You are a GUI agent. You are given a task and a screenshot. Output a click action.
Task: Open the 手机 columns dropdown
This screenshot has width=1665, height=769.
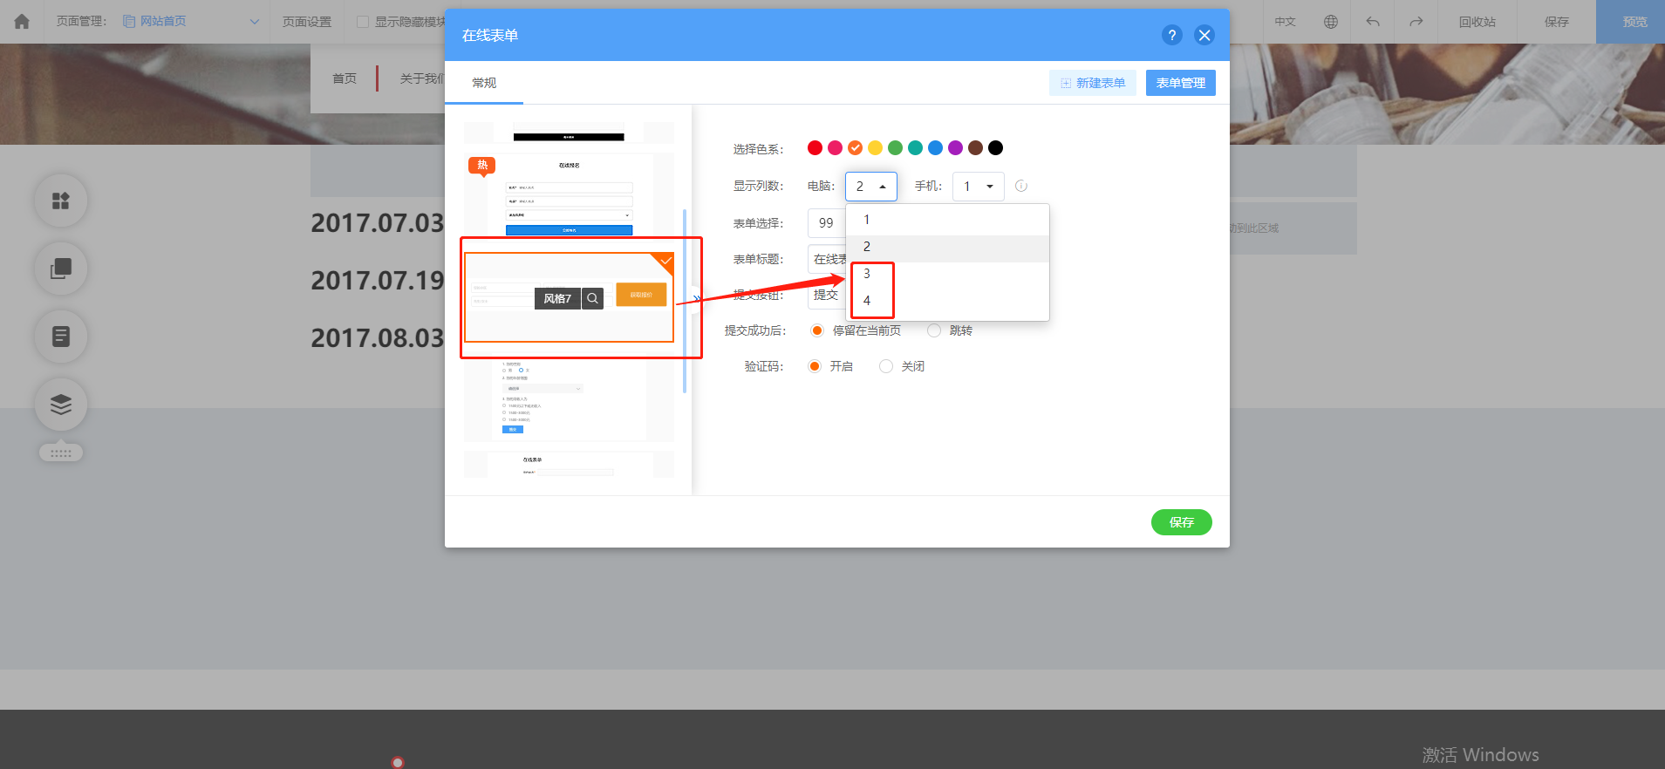coord(979,187)
